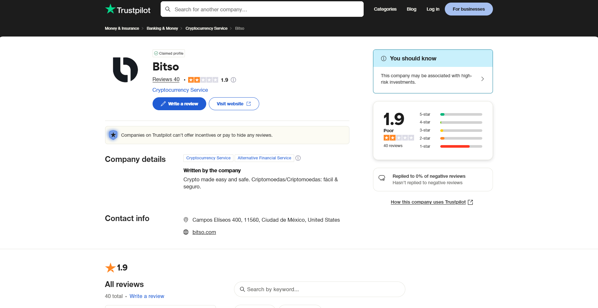Filter by the 3-star rating bar

point(461,131)
